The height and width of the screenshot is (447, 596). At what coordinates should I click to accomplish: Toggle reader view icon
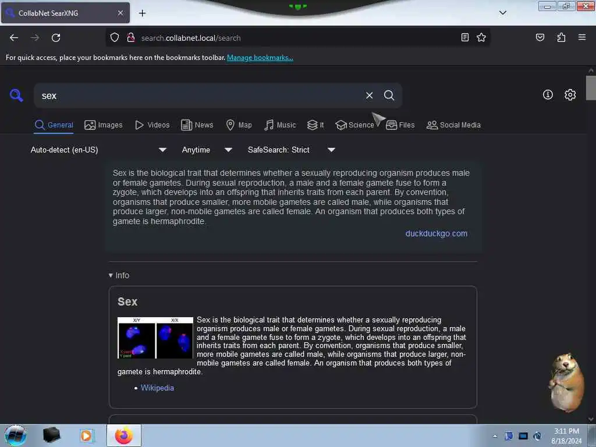[464, 37]
